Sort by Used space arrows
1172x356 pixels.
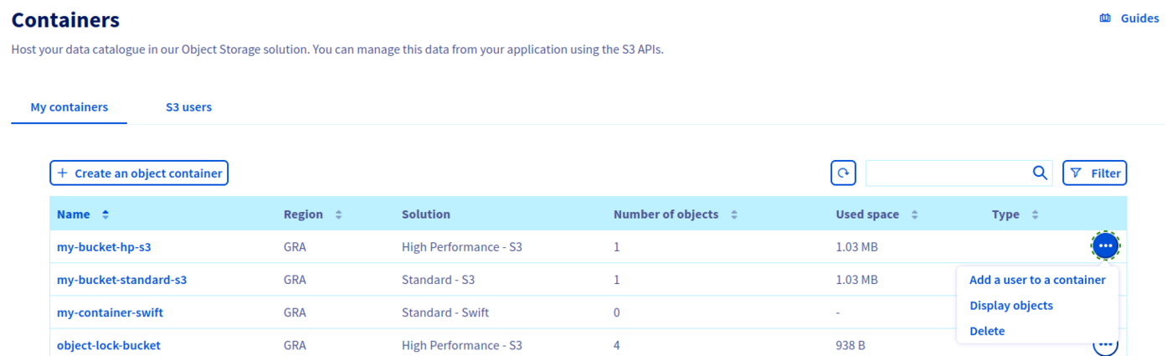click(x=914, y=214)
